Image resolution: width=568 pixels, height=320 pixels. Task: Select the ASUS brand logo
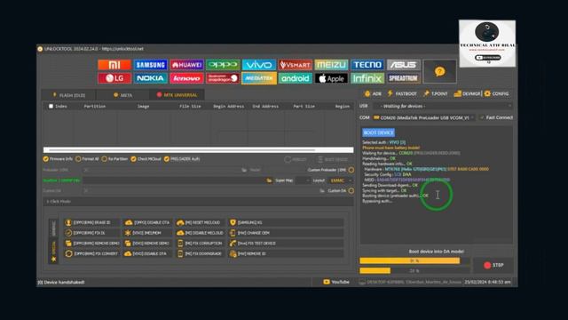tap(404, 65)
